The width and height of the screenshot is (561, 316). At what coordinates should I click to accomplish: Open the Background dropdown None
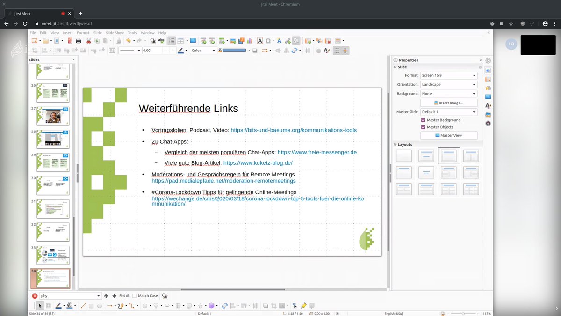tap(448, 94)
